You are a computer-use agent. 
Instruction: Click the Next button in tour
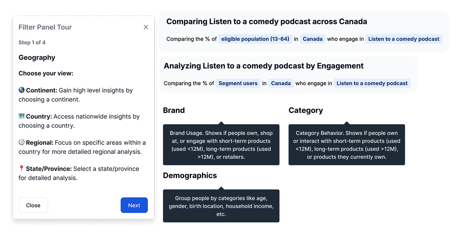pos(134,205)
